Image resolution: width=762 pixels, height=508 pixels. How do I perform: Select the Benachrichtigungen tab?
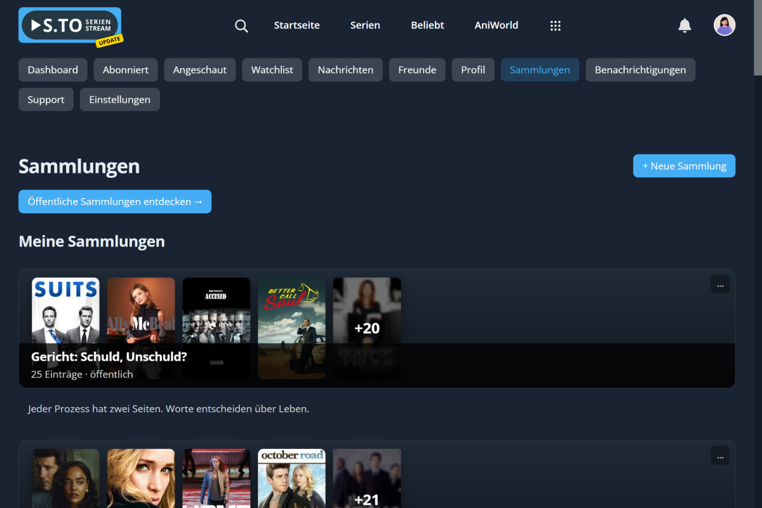click(x=640, y=70)
